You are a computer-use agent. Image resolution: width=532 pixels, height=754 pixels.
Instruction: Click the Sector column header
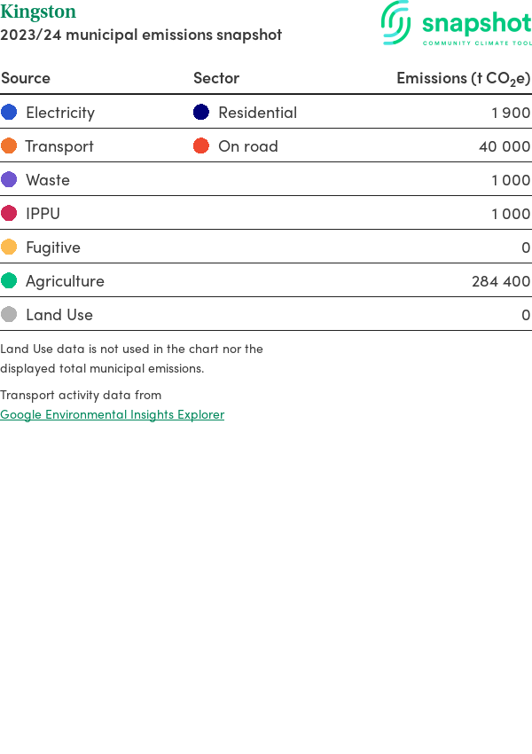pyautogui.click(x=216, y=78)
